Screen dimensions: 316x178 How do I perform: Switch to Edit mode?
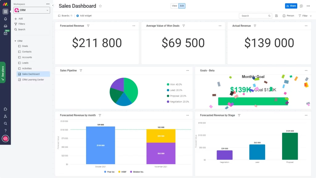182,6
